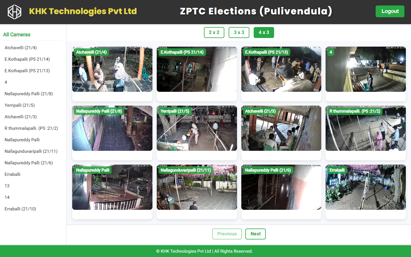Log out using the Logout button
Viewport: 411px width, 257px height.
(390, 11)
